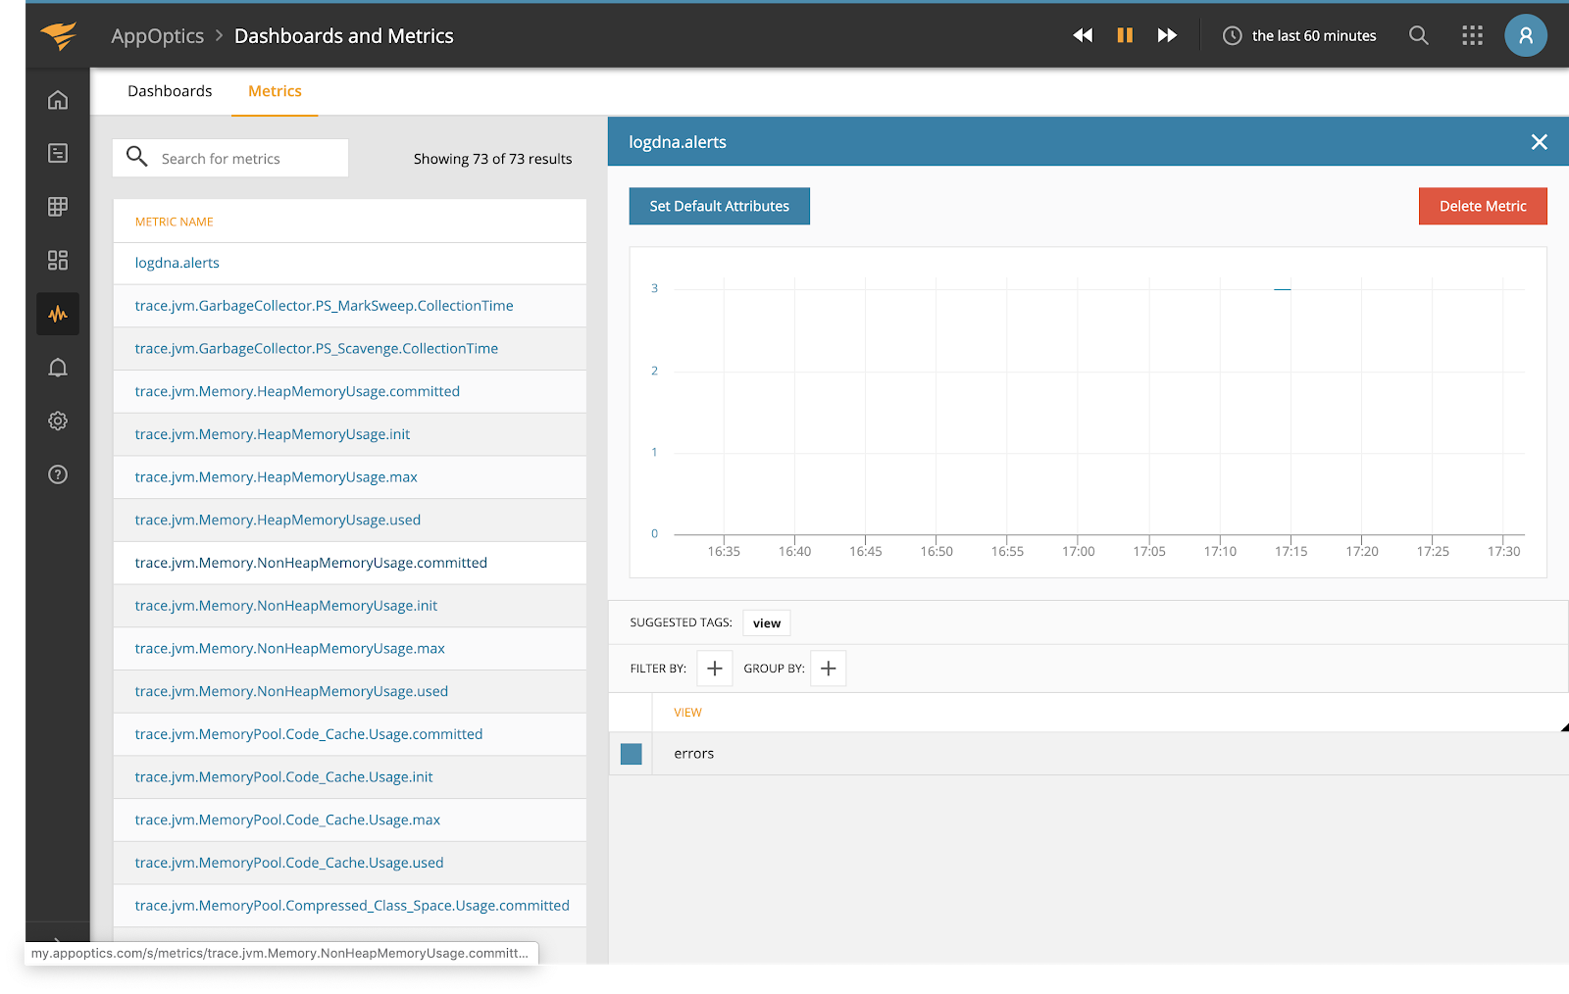Image resolution: width=1569 pixels, height=994 pixels.
Task: Click the Delete Metric button
Action: (1483, 206)
